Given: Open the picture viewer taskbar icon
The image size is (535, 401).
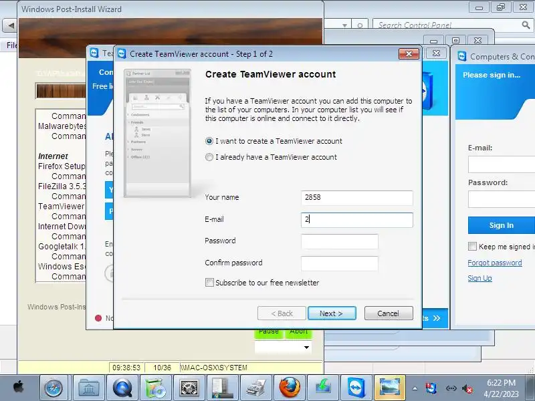Looking at the screenshot, I should 390,388.
